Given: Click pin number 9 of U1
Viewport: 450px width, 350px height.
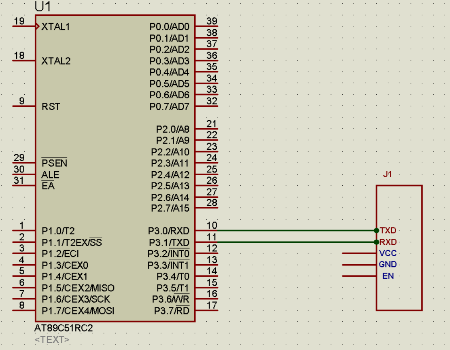Looking at the screenshot, I should [x=22, y=101].
